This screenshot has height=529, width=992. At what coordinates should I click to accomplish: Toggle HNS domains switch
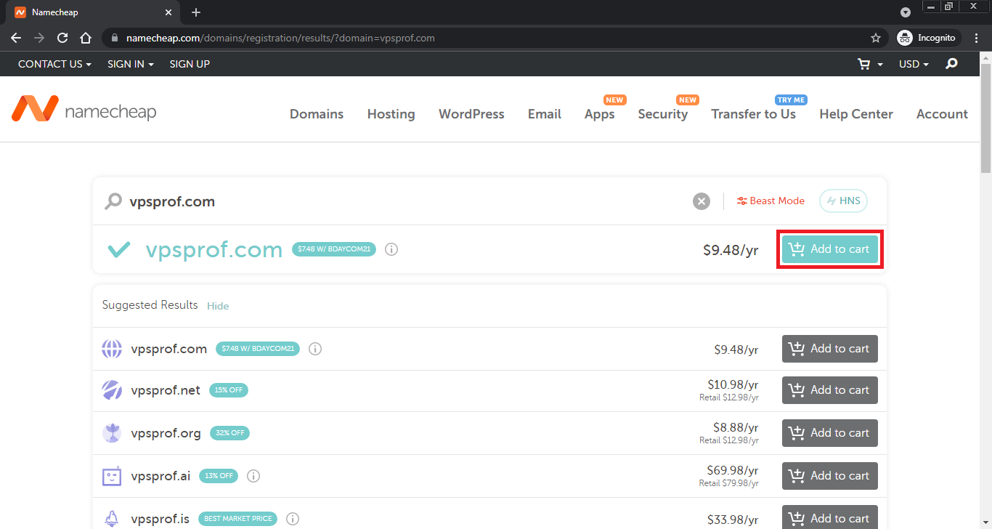[x=843, y=201]
